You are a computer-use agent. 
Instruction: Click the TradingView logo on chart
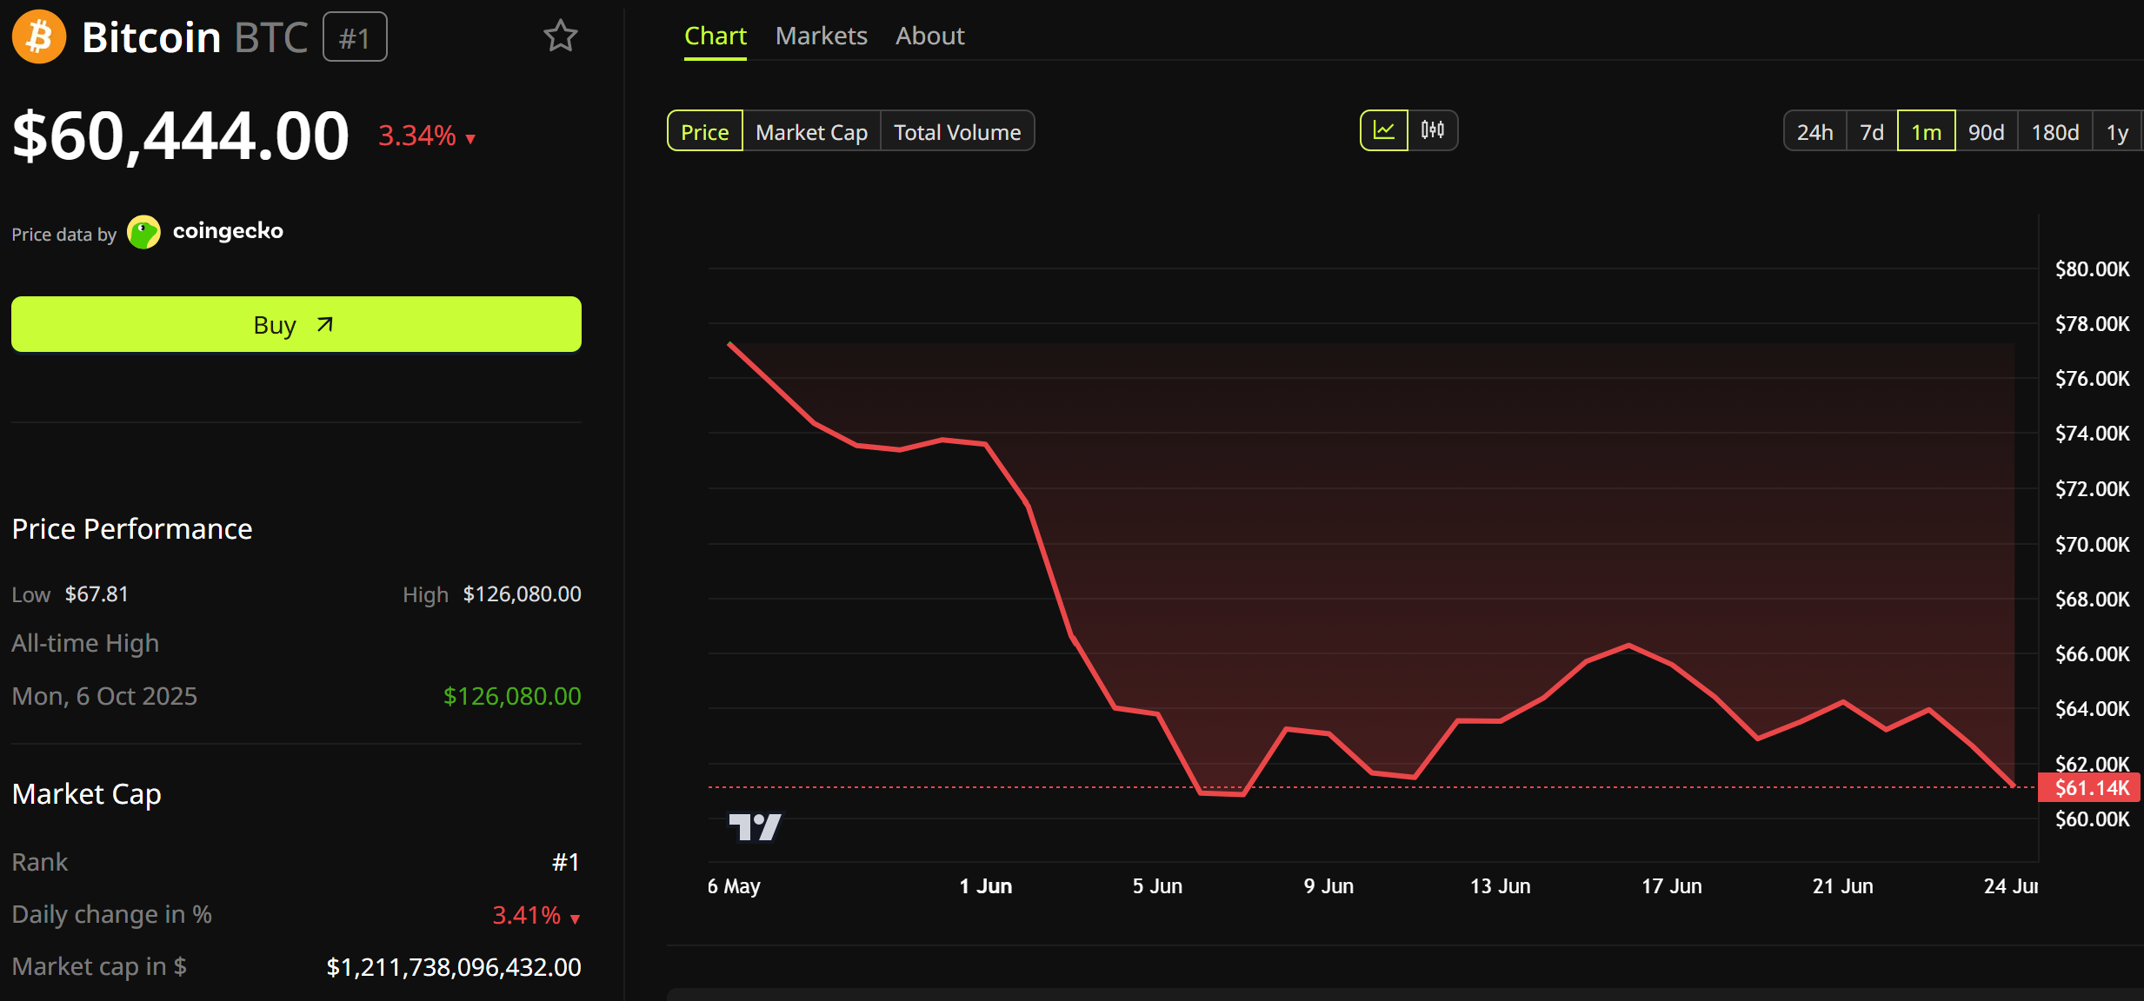(755, 826)
